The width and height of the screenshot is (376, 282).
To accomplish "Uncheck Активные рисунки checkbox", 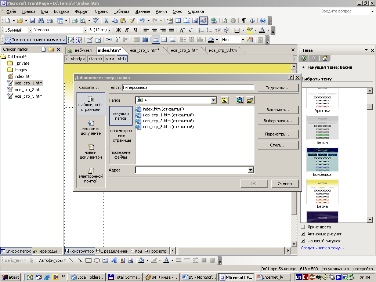I will (303, 234).
